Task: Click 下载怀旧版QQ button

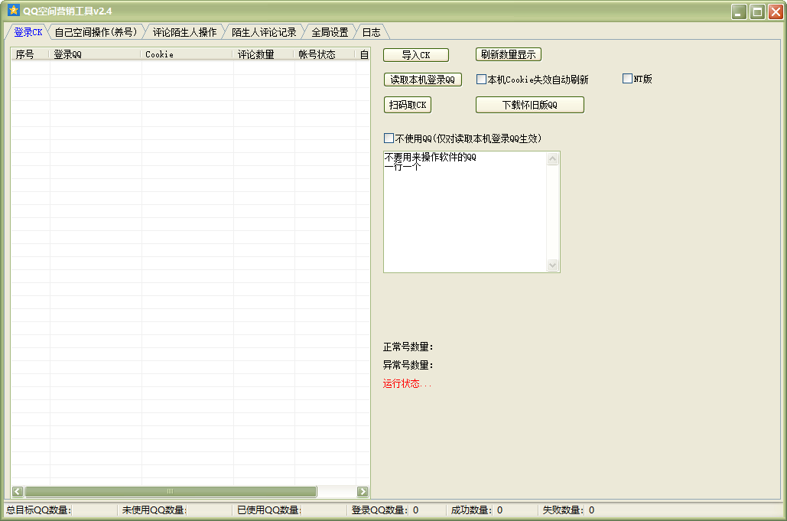Action: pos(529,105)
